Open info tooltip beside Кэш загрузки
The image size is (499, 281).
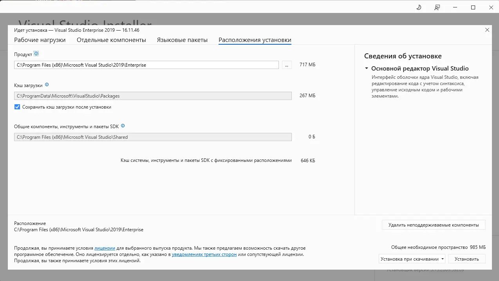tap(47, 84)
